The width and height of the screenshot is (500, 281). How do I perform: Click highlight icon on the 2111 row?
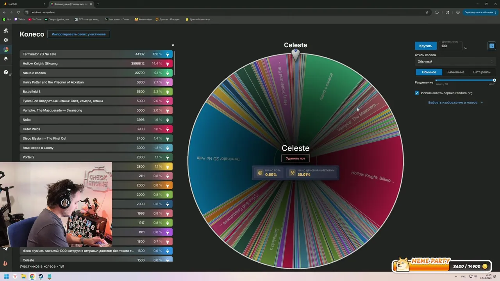point(168,176)
